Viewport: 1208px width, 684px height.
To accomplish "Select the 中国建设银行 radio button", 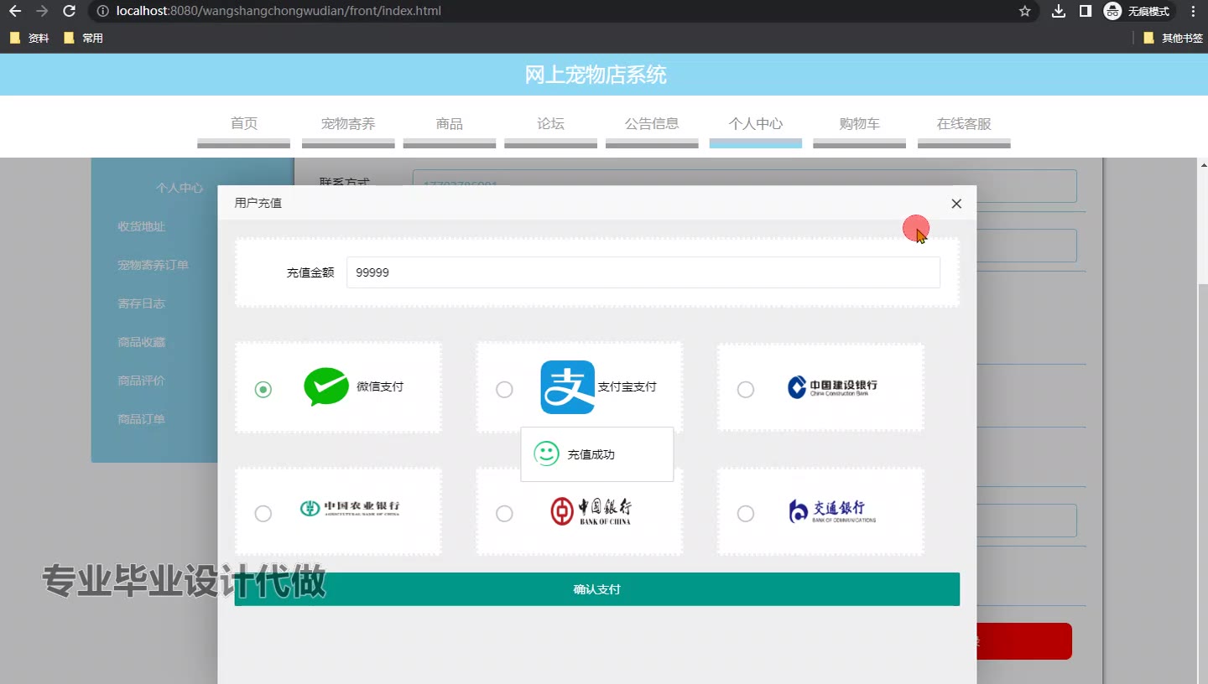I will 745,389.
